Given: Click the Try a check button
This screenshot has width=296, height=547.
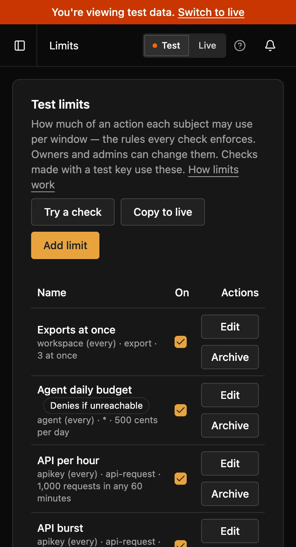Looking at the screenshot, I should click(x=73, y=212).
